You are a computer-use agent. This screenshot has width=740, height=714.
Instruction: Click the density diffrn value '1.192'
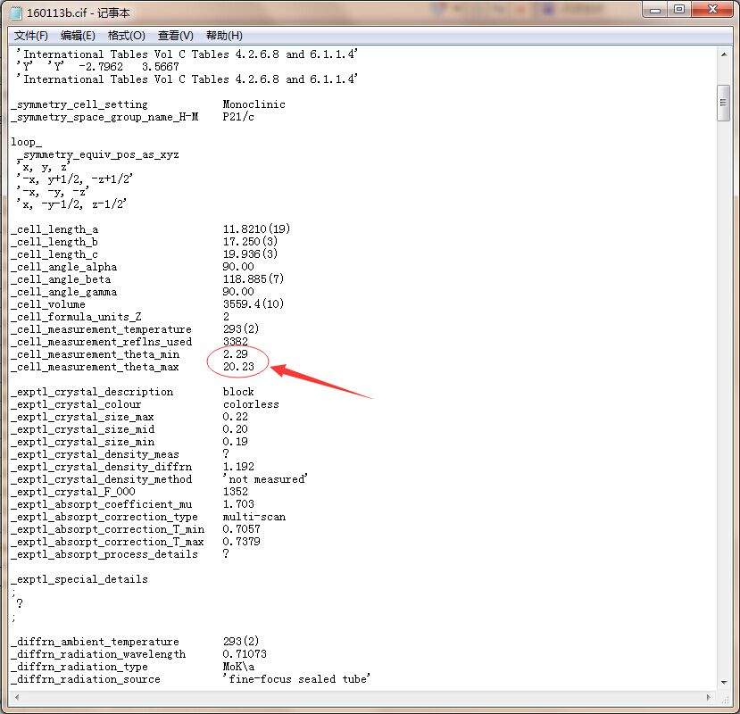tap(238, 467)
